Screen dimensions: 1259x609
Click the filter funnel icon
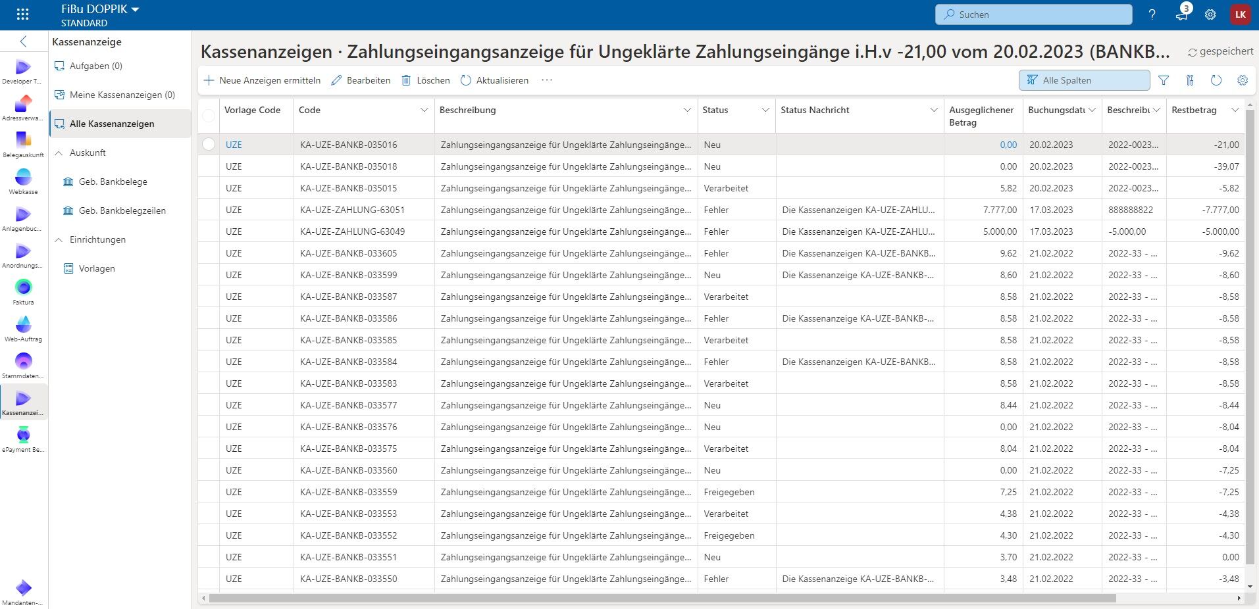pyautogui.click(x=1164, y=80)
